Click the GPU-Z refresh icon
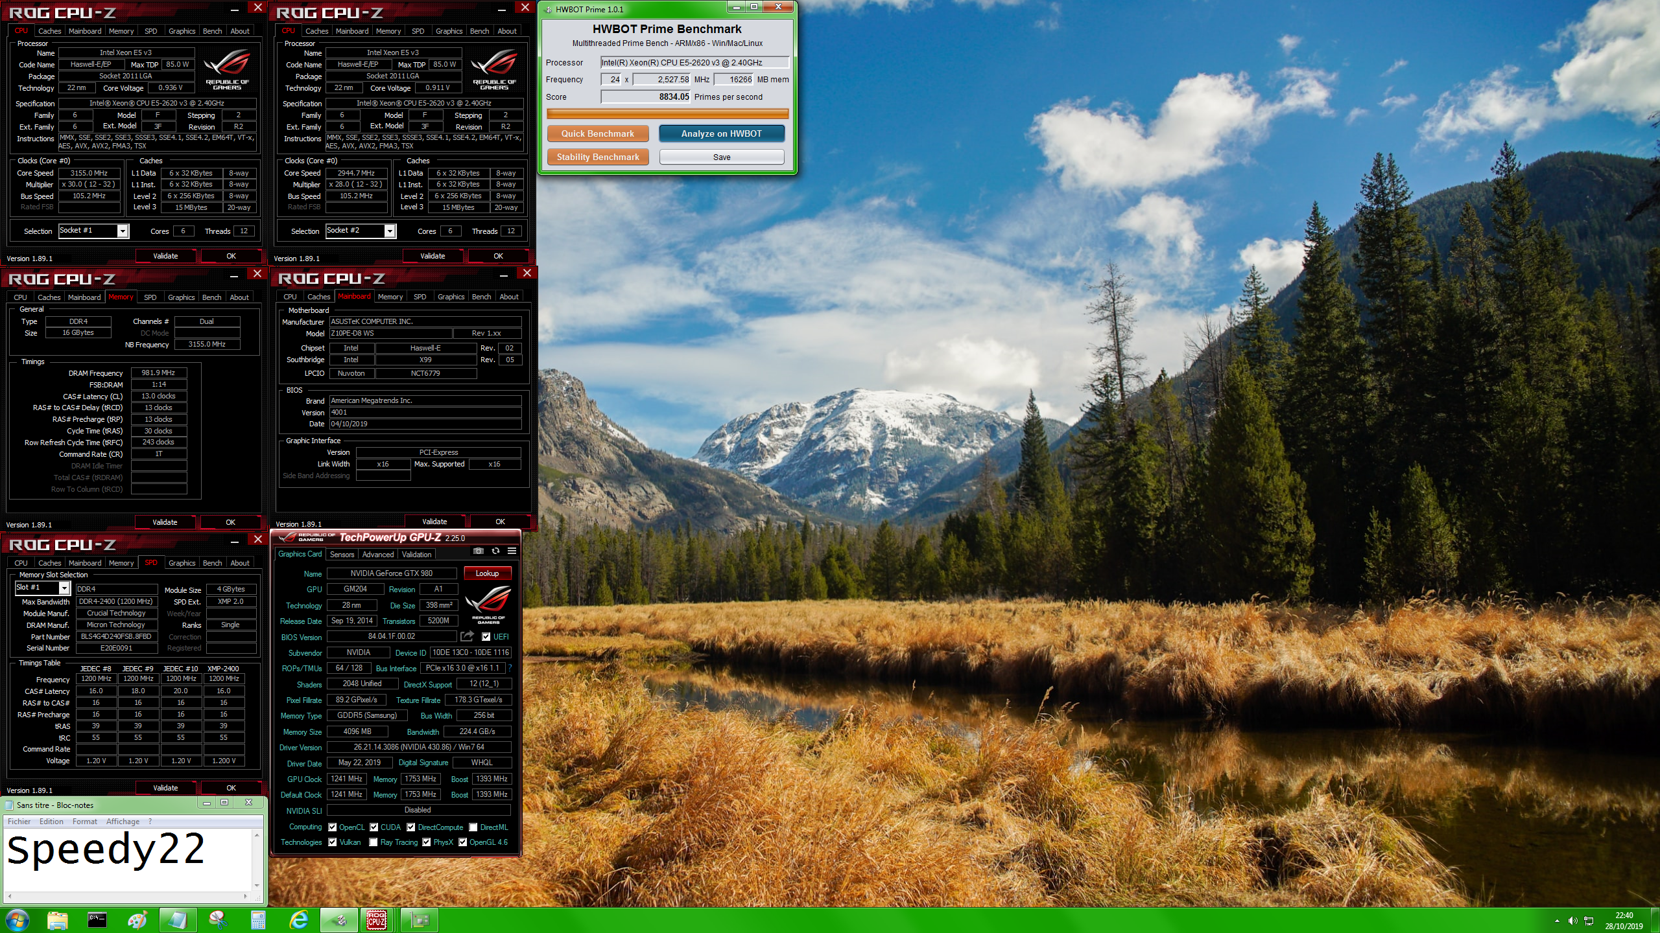1660x933 pixels. click(495, 551)
